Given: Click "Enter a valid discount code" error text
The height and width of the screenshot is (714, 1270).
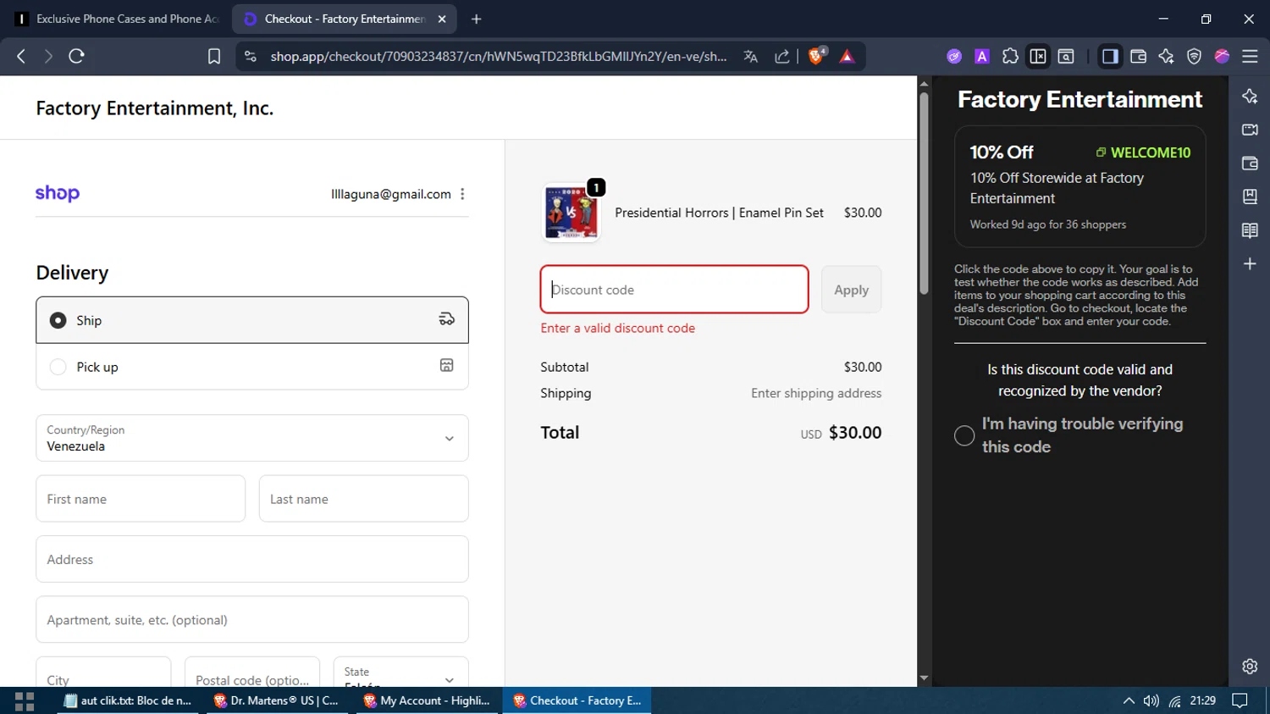Looking at the screenshot, I should pyautogui.click(x=618, y=328).
